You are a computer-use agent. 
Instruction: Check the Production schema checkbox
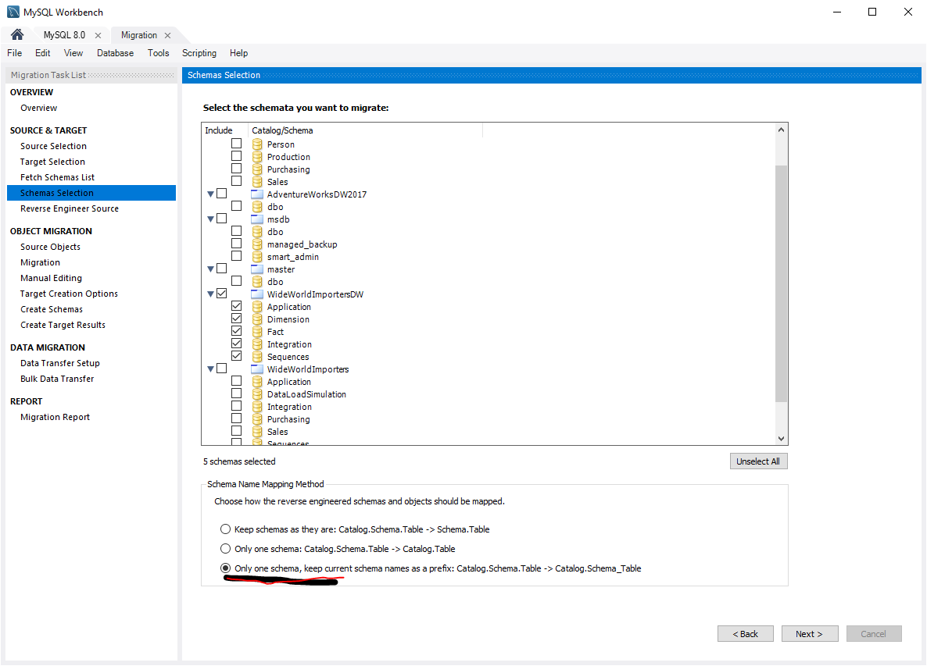tap(236, 157)
